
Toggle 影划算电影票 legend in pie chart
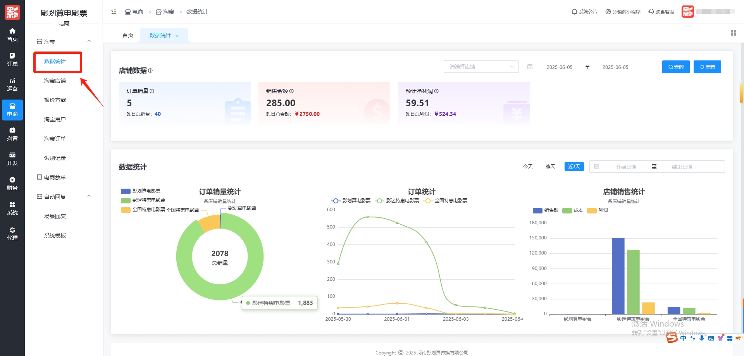(x=141, y=191)
